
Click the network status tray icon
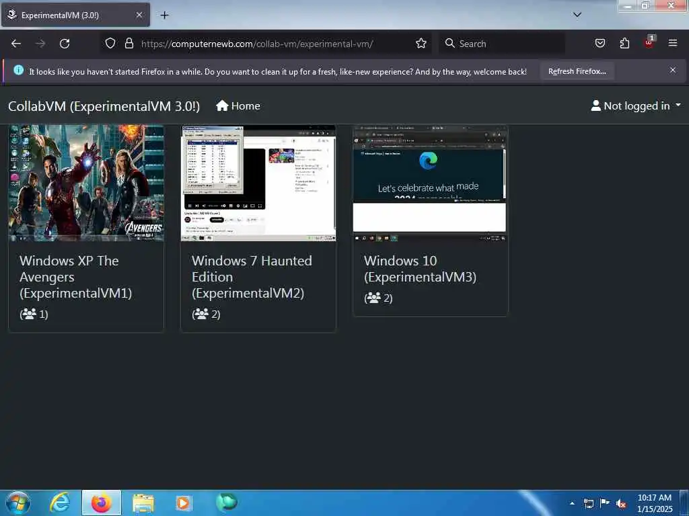point(589,503)
